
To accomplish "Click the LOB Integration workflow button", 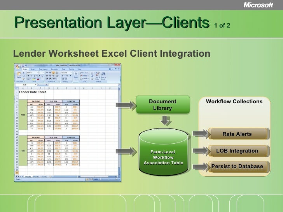I will (238, 151).
